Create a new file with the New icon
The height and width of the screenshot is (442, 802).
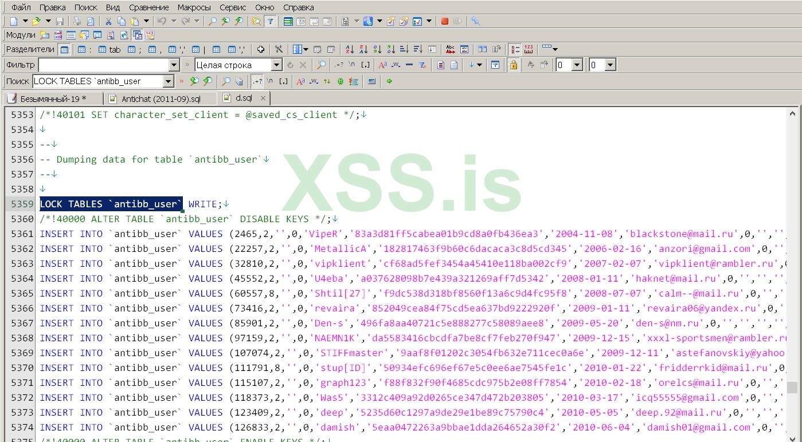[x=14, y=21]
